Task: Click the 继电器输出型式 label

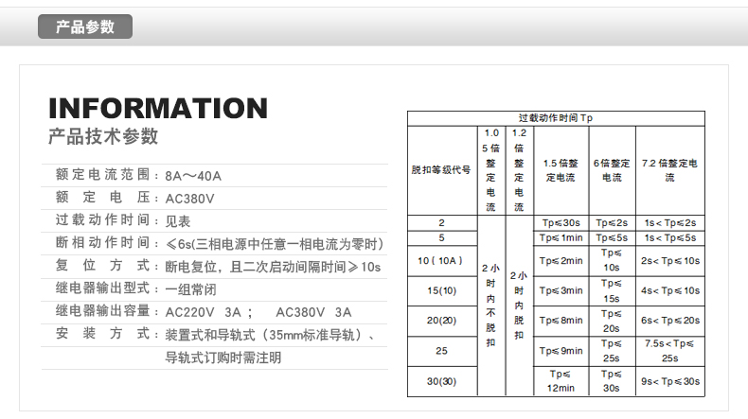Action: (x=102, y=288)
